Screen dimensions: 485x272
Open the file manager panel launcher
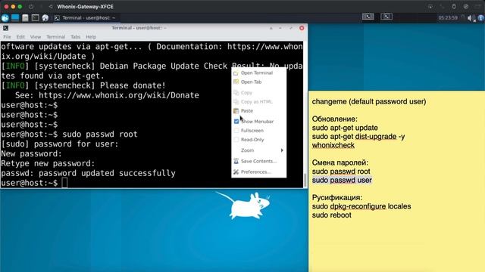(x=25, y=18)
